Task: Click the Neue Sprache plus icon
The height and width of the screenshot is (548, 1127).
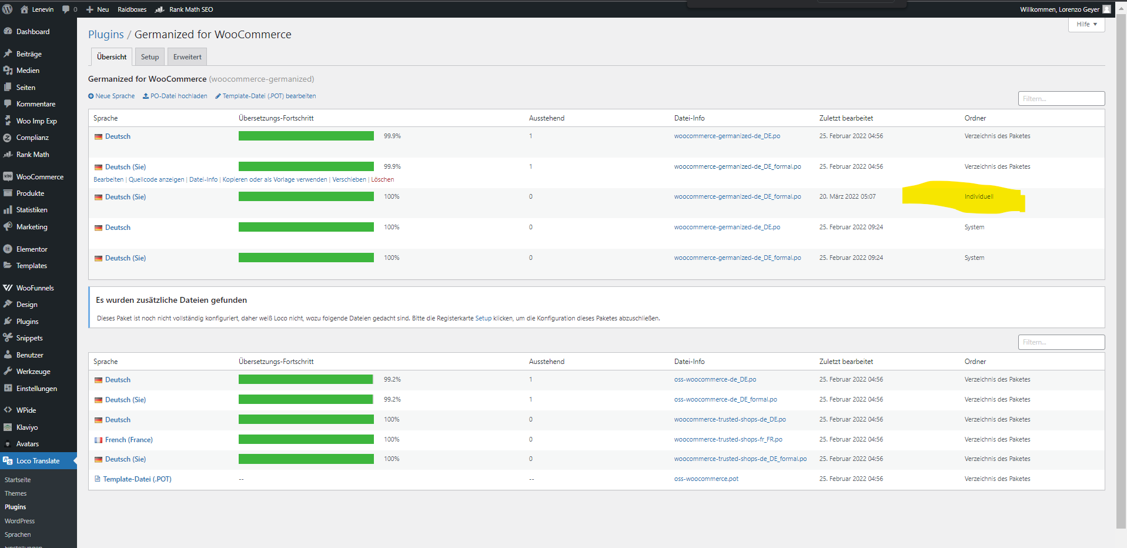Action: click(x=91, y=96)
